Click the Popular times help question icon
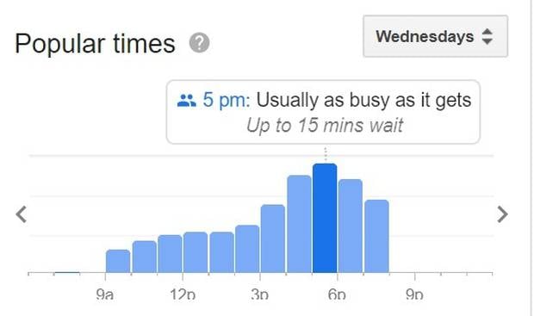534x316 pixels. (x=199, y=43)
